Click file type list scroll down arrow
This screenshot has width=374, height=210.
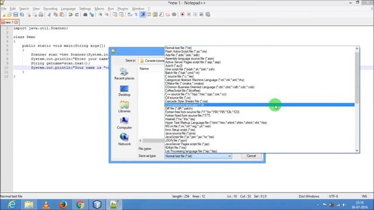357,150
